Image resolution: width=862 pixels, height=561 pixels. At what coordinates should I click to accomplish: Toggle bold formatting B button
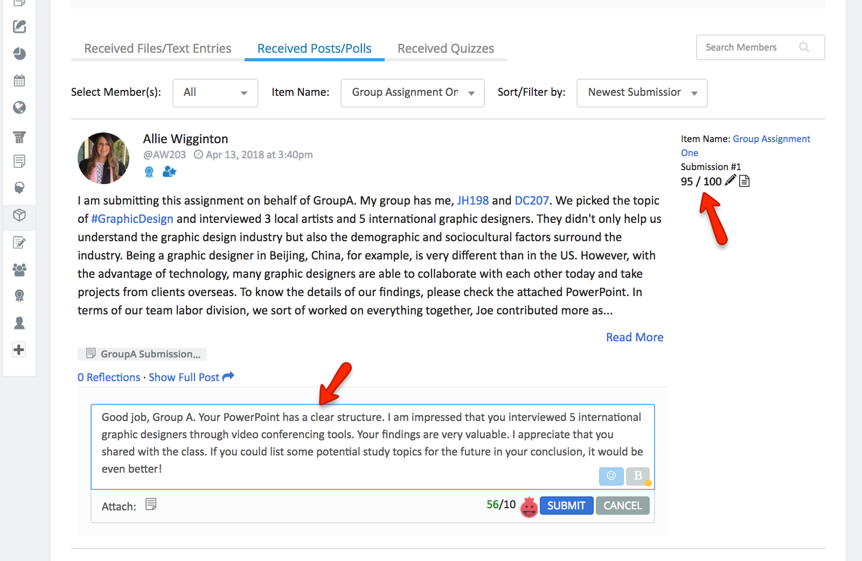tap(638, 476)
